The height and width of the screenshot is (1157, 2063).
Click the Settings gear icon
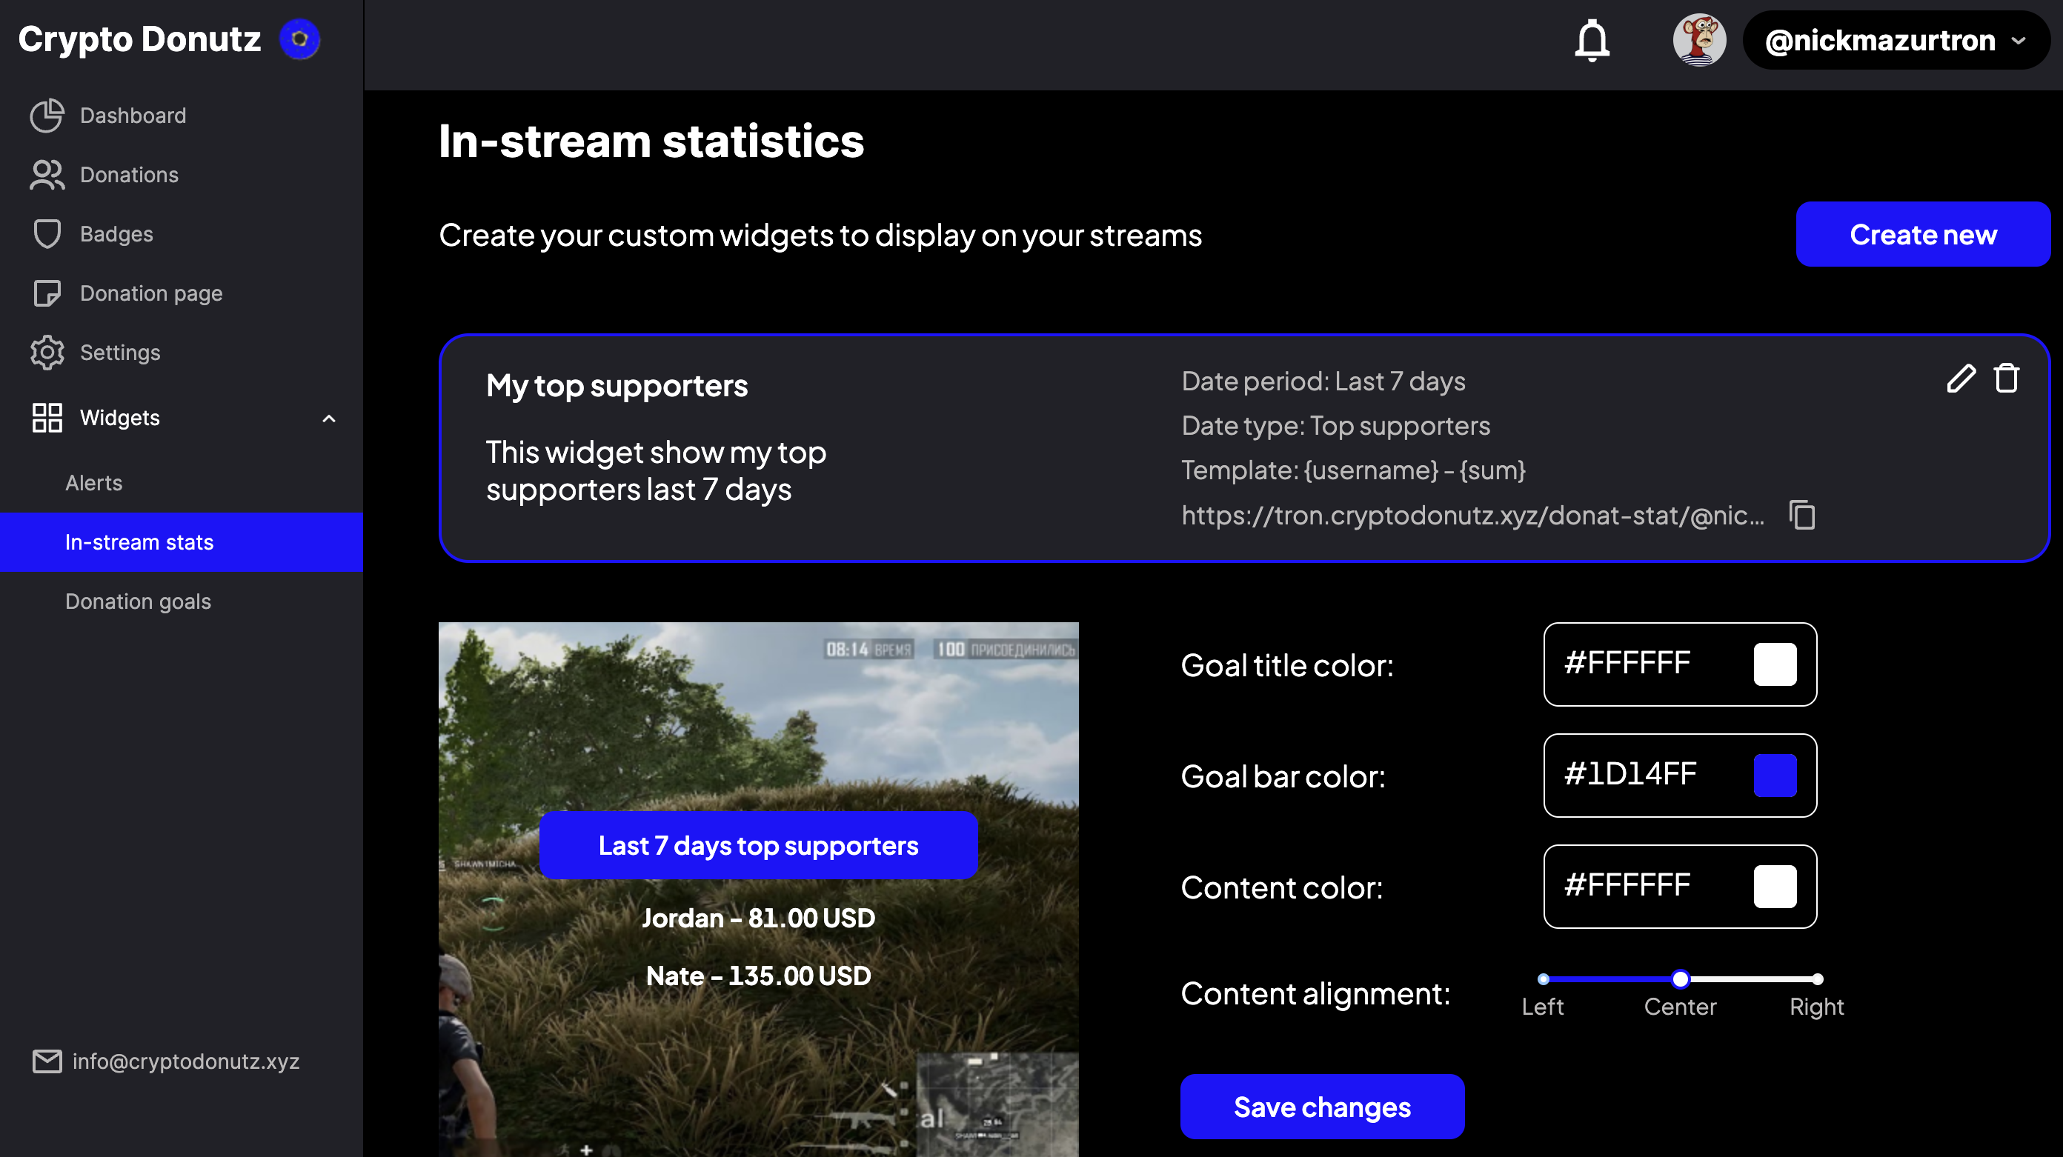47,353
